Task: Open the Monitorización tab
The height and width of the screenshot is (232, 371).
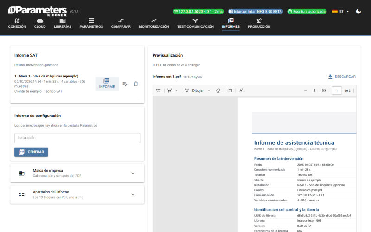Action: point(154,24)
